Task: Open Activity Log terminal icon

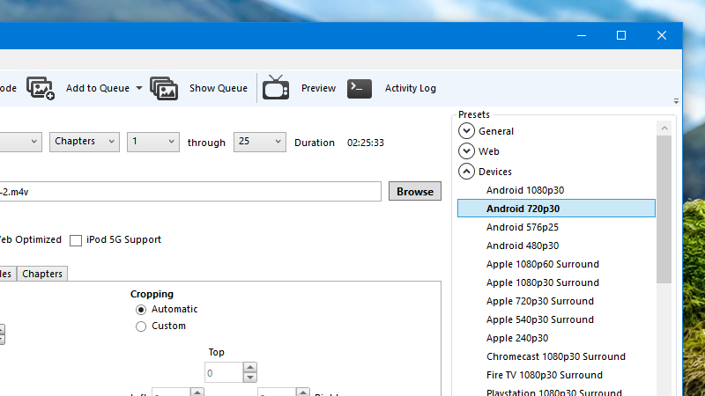Action: [x=360, y=88]
